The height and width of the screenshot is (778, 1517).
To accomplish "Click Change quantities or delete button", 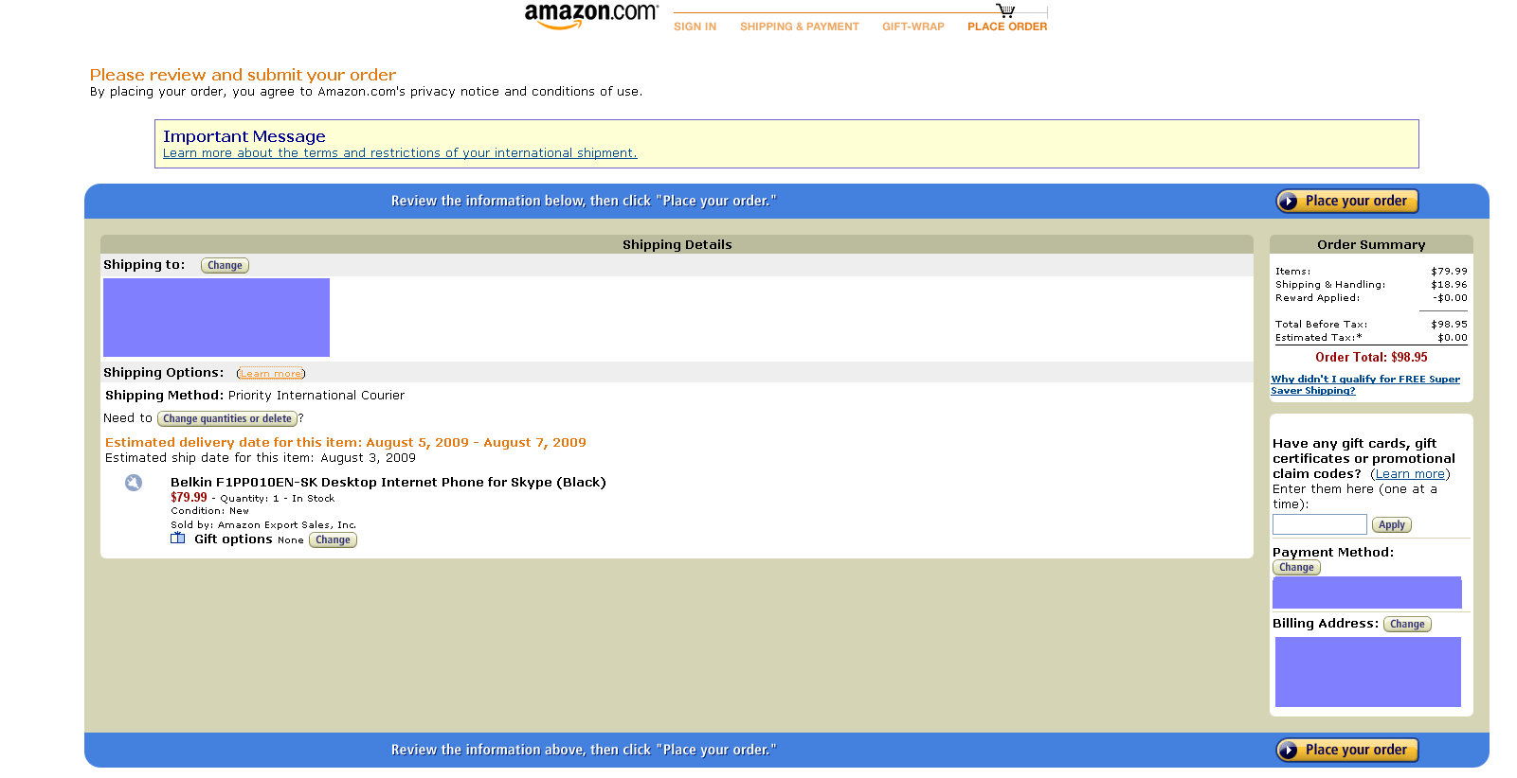I will tap(227, 418).
